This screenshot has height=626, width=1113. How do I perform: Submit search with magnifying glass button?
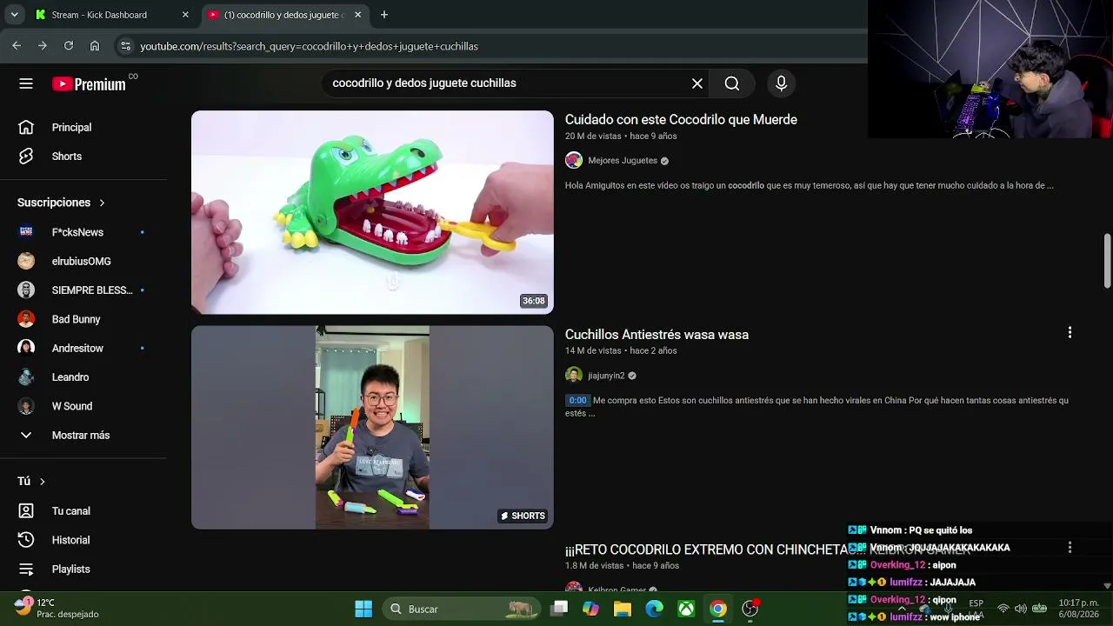pos(732,83)
